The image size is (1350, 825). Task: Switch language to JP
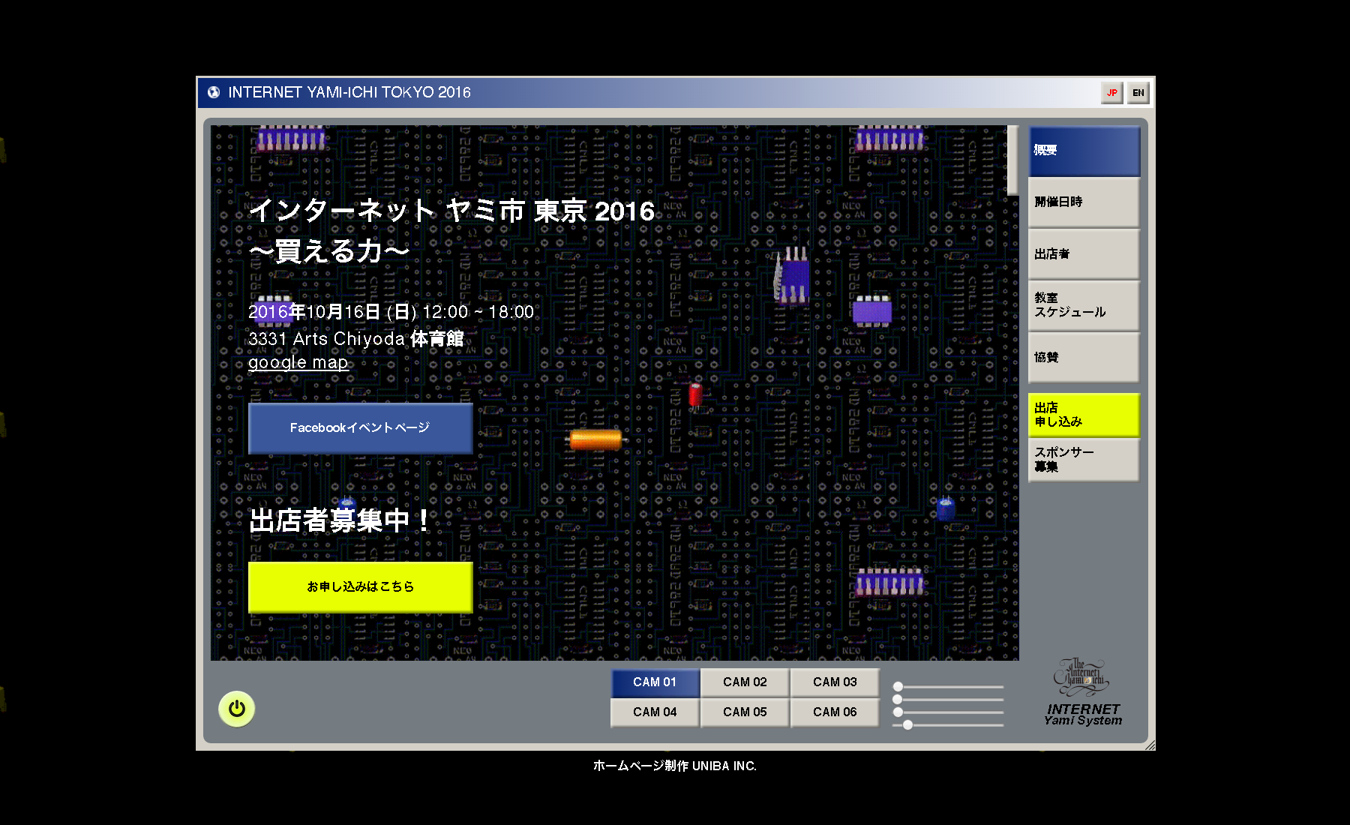1111,93
